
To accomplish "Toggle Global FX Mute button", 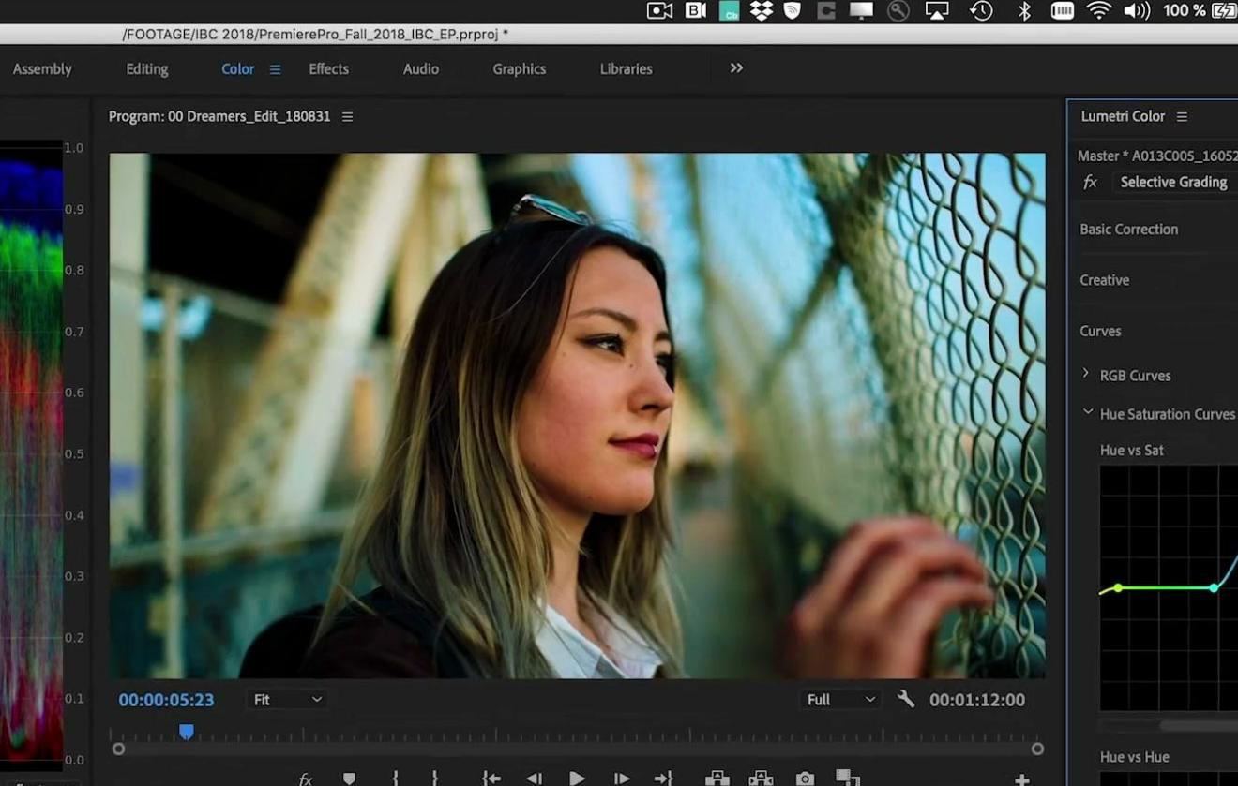I will [x=306, y=779].
